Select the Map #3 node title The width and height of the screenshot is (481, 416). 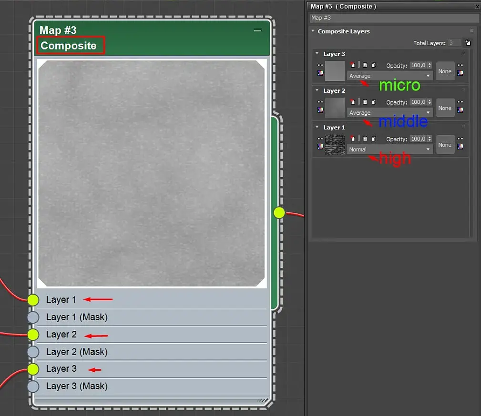coord(58,30)
